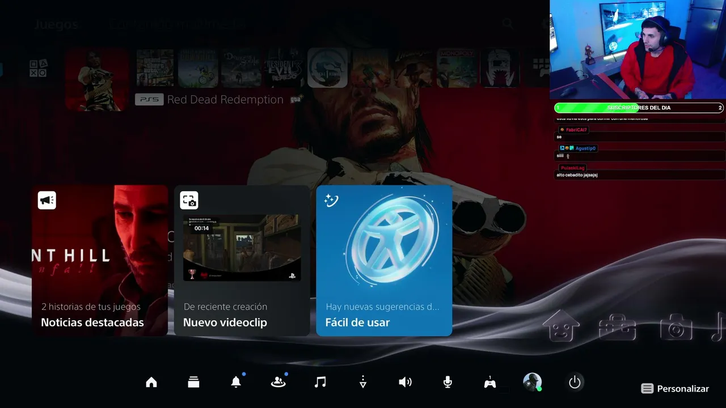Click the chat username PulaskiLag
This screenshot has width=726, height=408.
[572, 168]
